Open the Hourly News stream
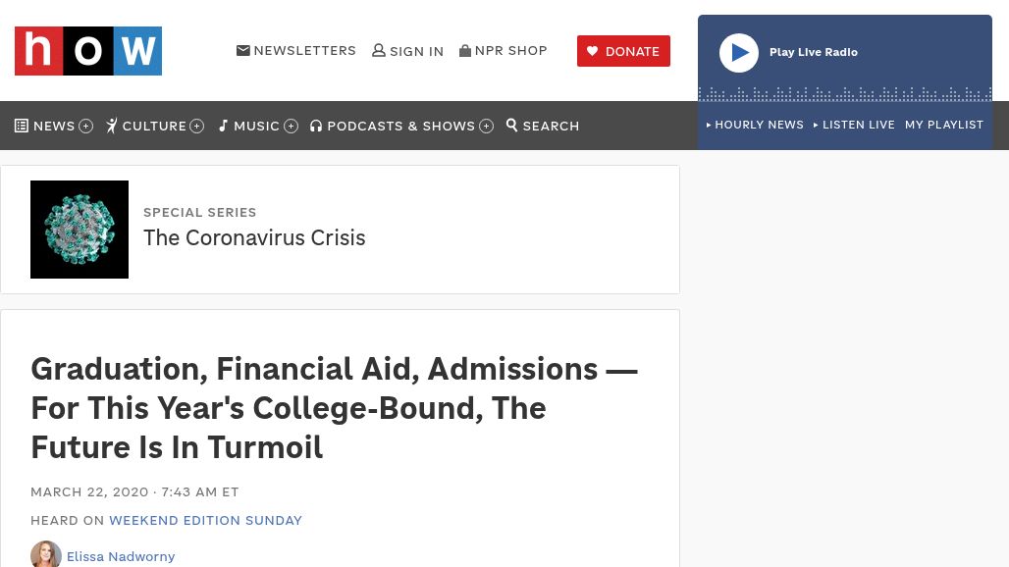This screenshot has width=1009, height=567. point(758,125)
